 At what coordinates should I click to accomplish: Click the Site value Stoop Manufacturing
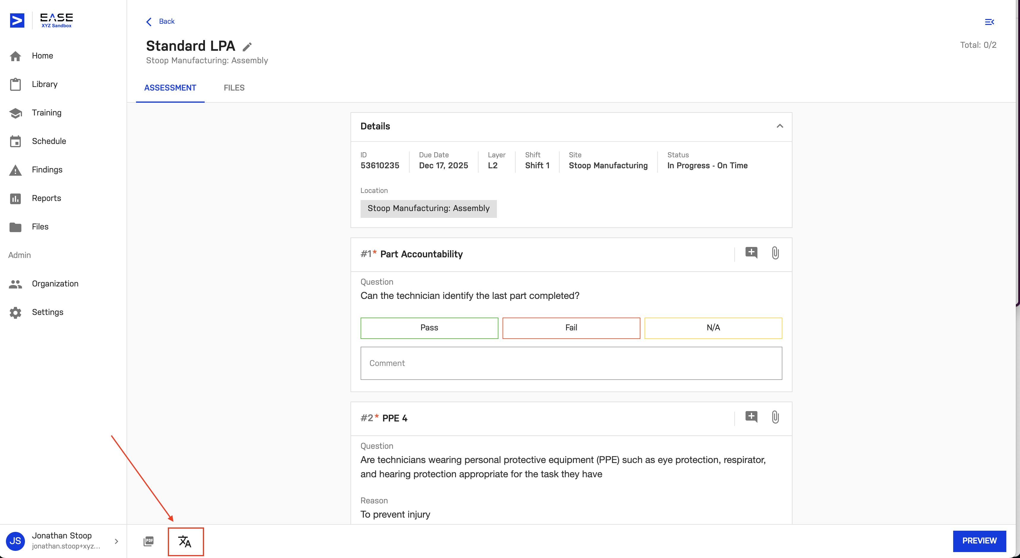click(x=608, y=165)
